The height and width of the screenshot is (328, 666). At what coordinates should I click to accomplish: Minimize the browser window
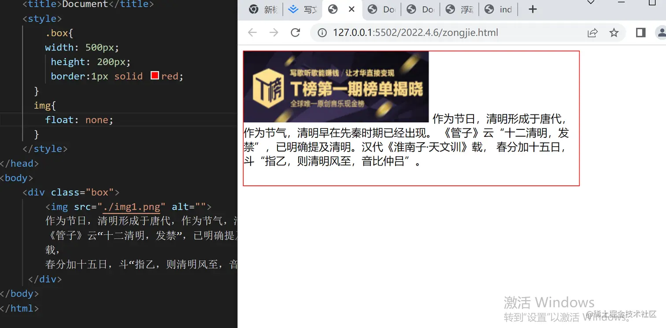(x=622, y=3)
